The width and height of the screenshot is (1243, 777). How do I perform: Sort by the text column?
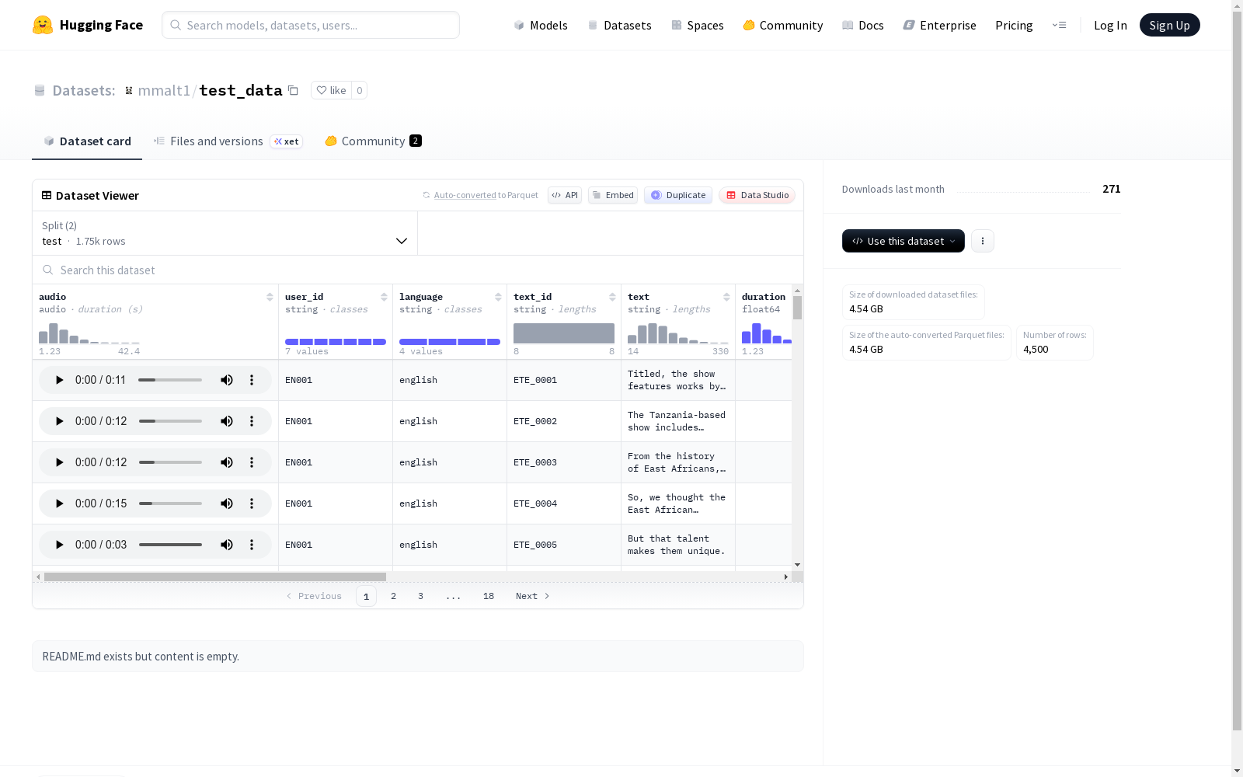pos(726,297)
